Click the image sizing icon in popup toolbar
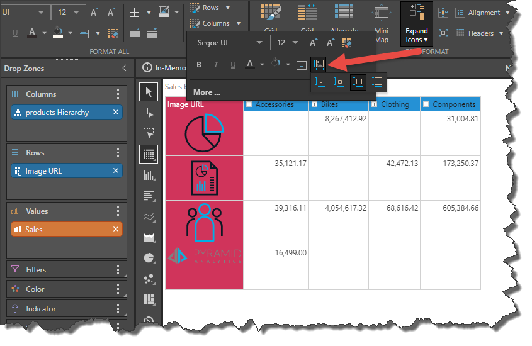The height and width of the screenshot is (346, 532). click(319, 64)
